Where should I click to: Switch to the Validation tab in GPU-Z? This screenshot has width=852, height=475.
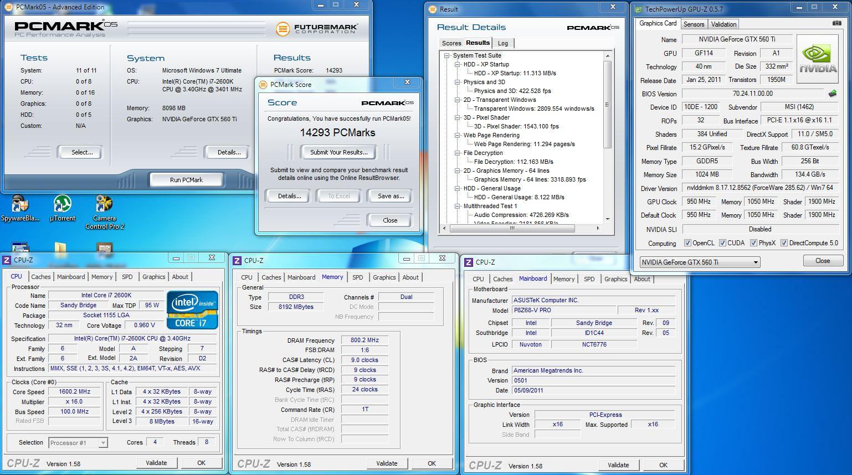(x=723, y=24)
